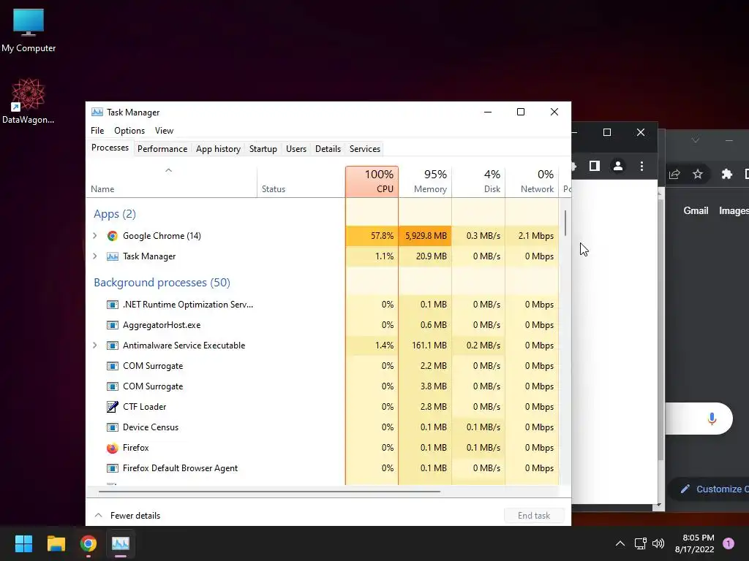Sort by the Memory column header

click(x=425, y=182)
